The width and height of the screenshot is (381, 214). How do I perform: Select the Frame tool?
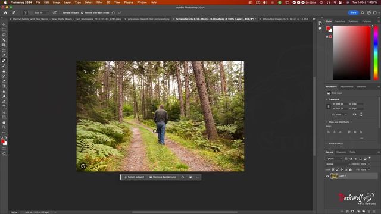coord(4,50)
